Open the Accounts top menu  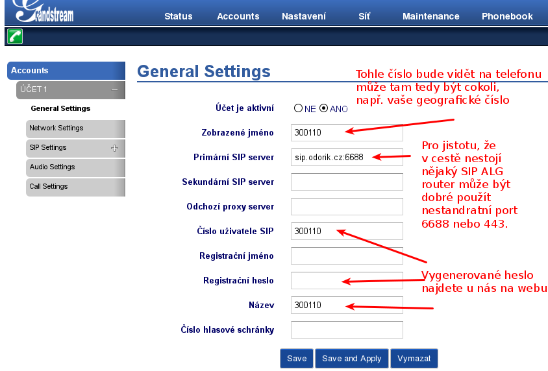coord(238,16)
